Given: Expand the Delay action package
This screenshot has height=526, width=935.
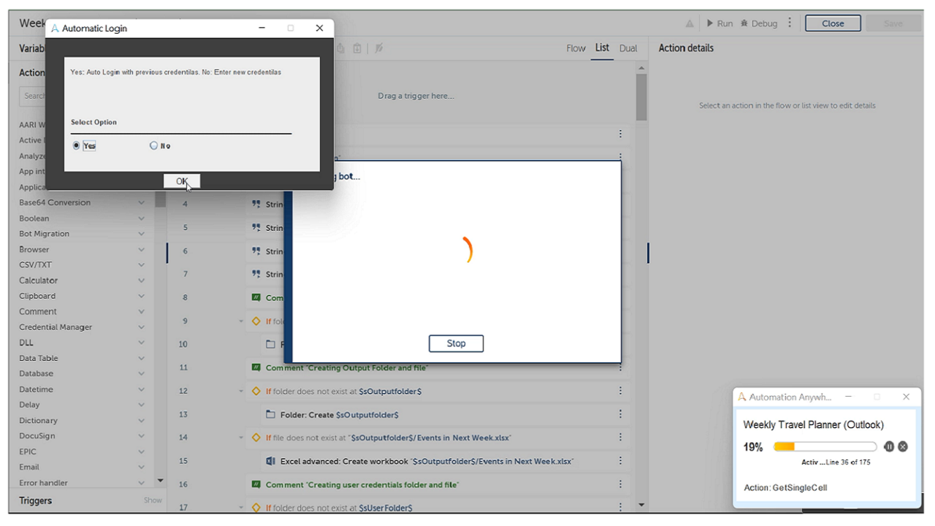Looking at the screenshot, I should point(142,405).
